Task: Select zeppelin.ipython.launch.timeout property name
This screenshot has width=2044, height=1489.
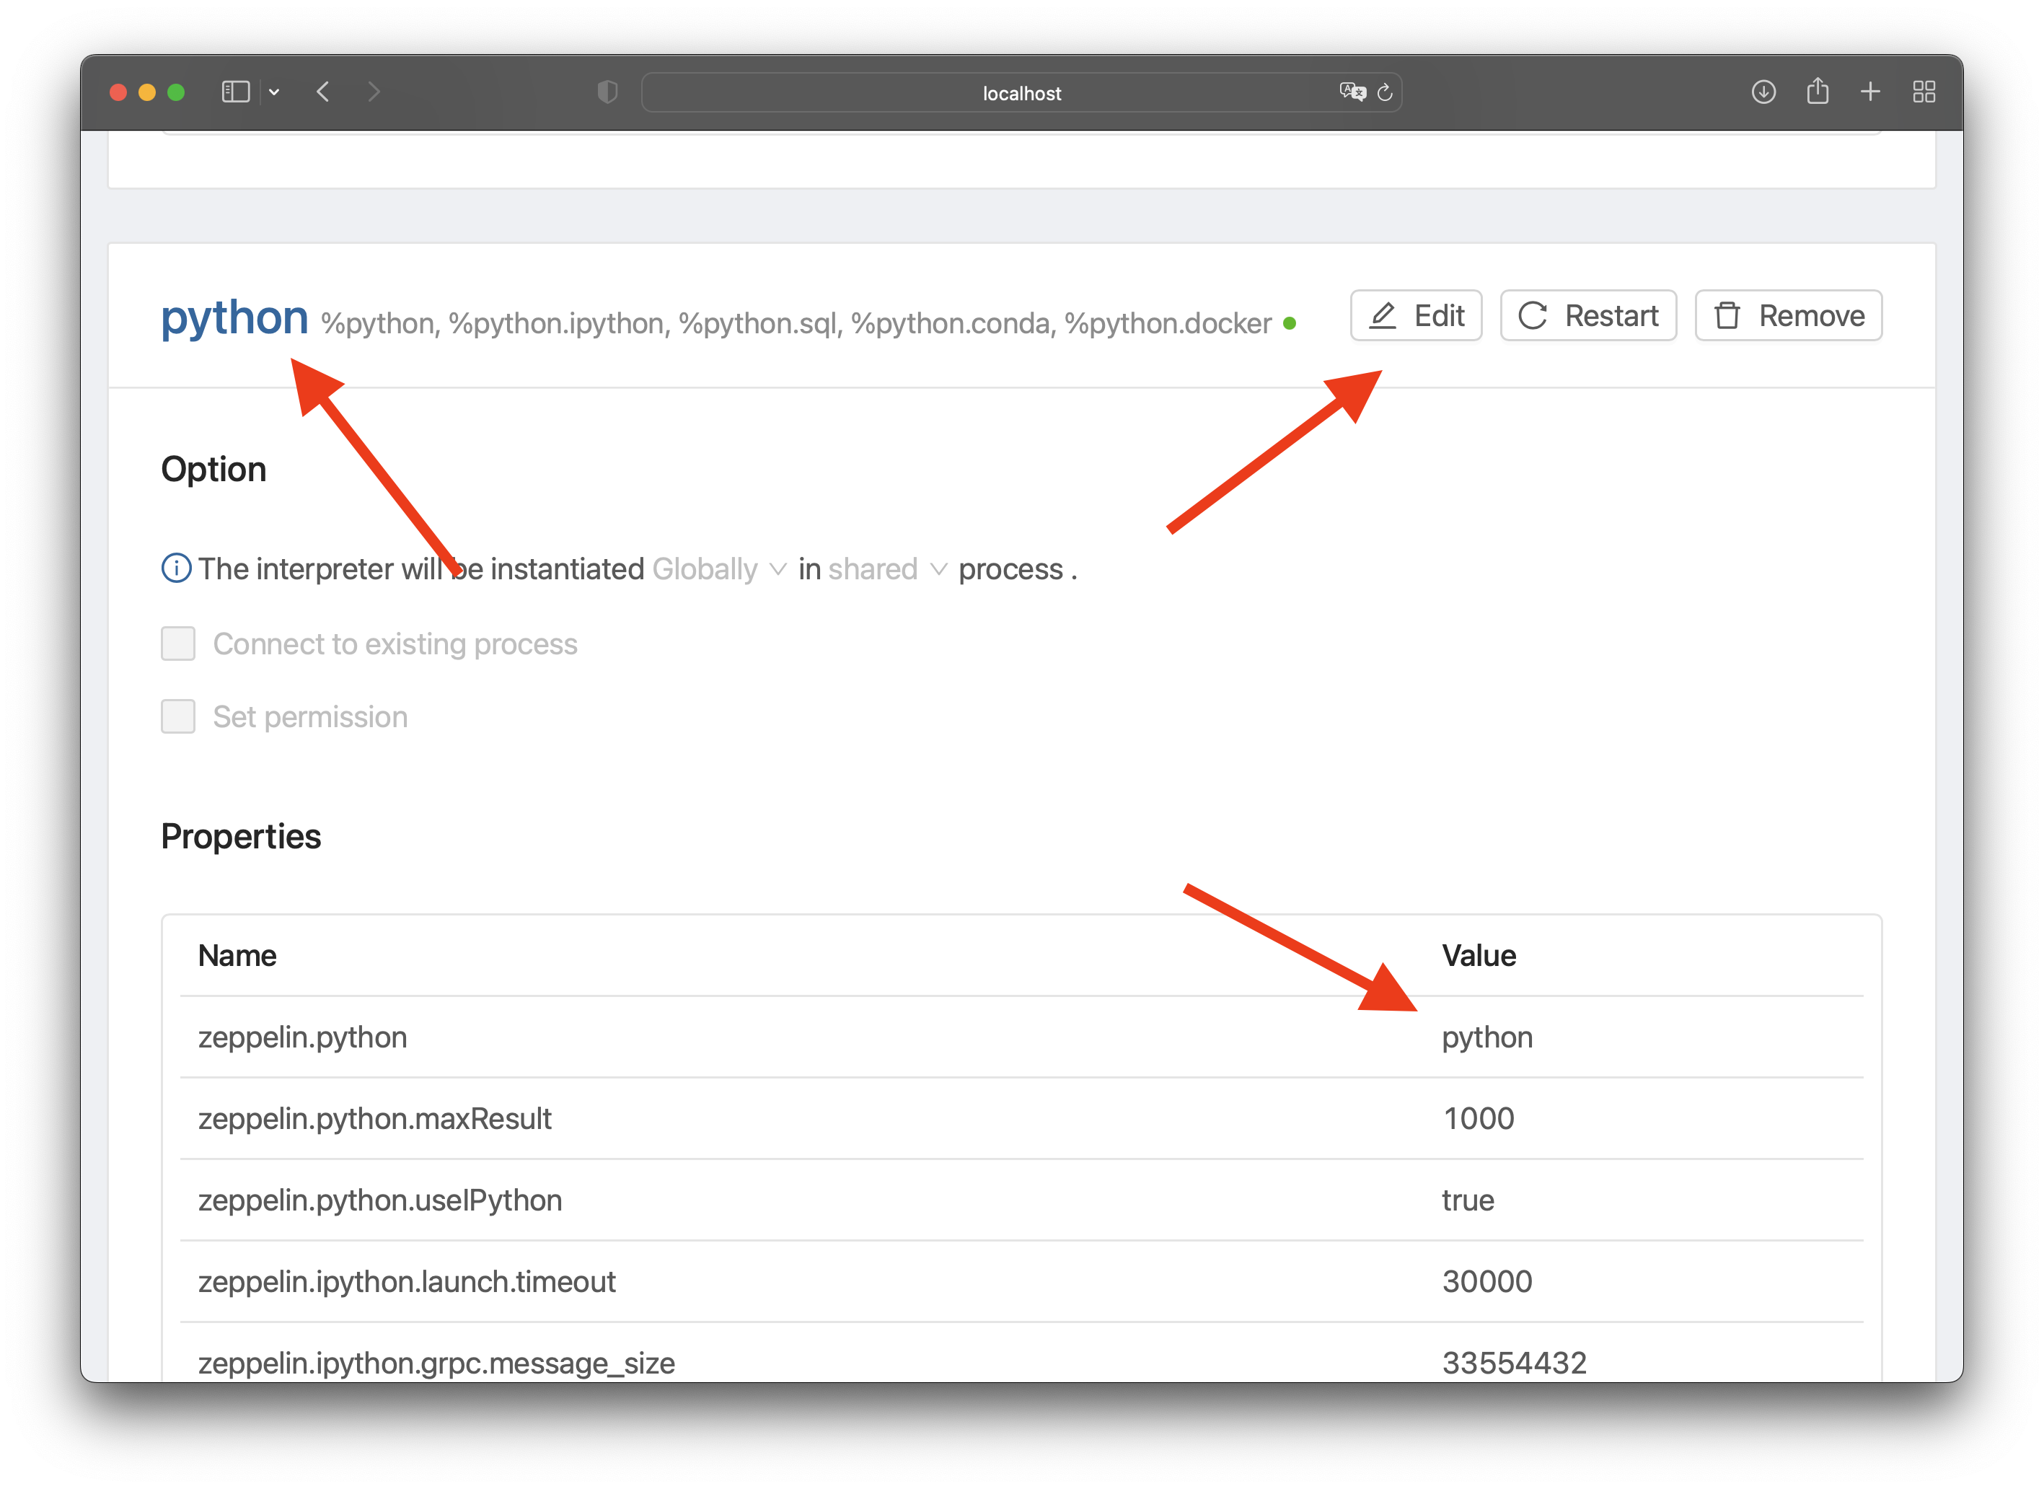Action: point(408,1283)
